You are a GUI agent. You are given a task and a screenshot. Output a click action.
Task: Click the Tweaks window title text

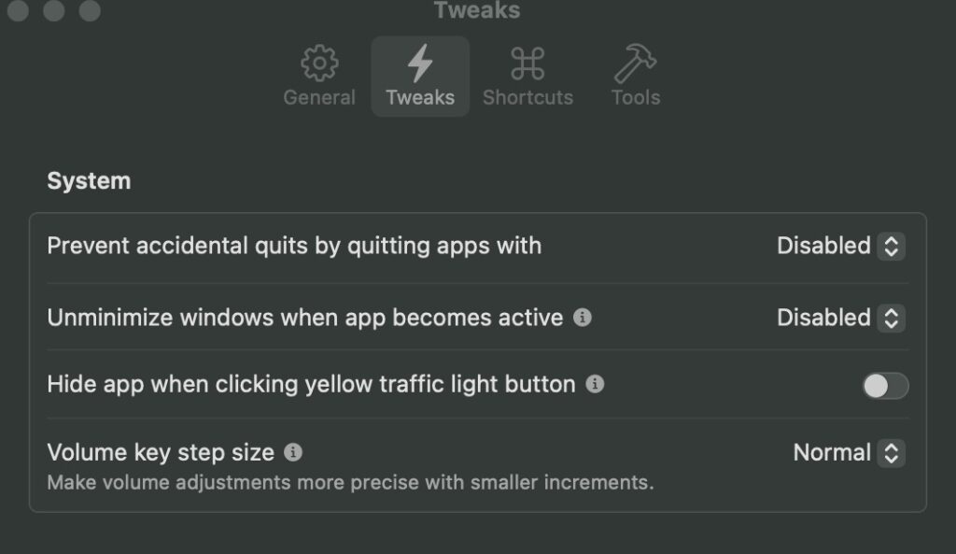pos(477,10)
